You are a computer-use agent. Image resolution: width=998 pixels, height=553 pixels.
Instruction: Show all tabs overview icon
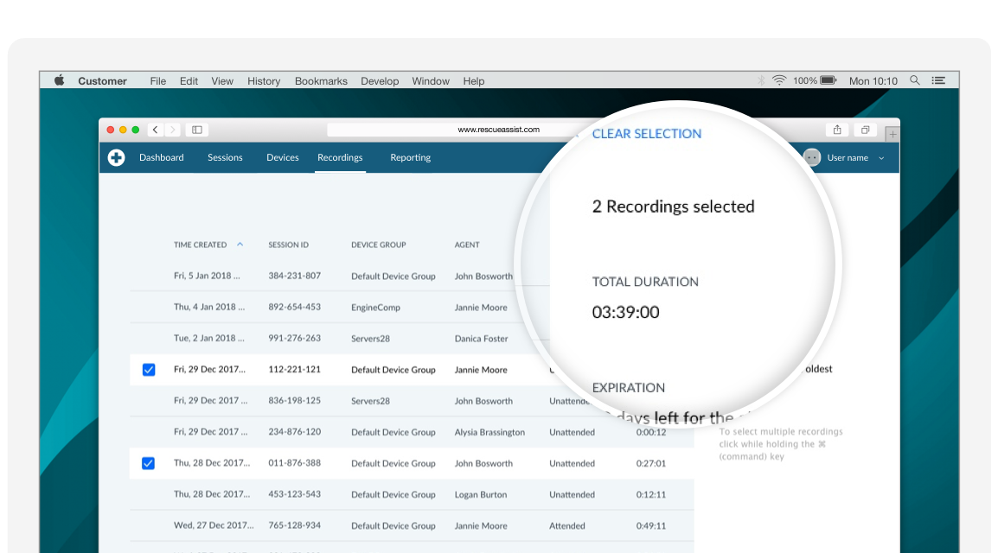[x=864, y=130]
